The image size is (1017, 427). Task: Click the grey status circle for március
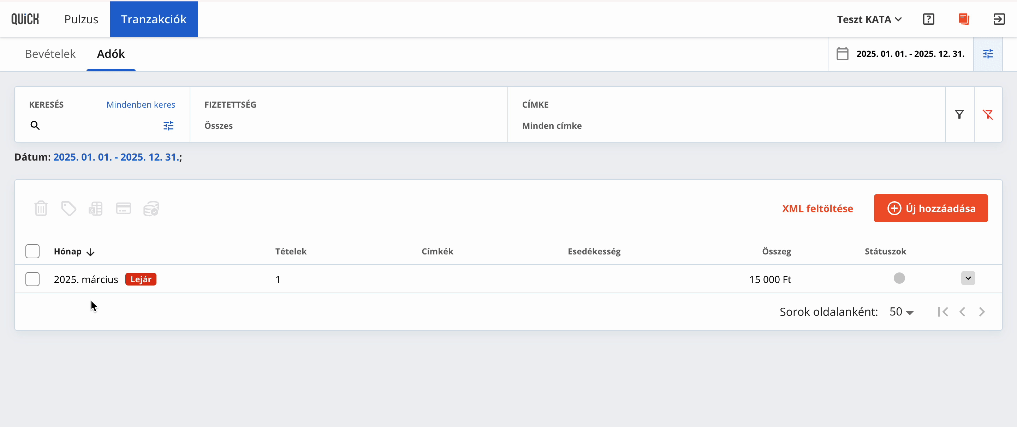(899, 278)
